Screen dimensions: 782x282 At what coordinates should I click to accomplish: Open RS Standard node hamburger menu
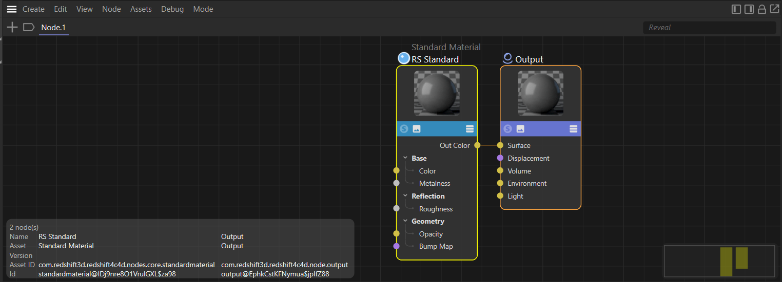pyautogui.click(x=470, y=129)
